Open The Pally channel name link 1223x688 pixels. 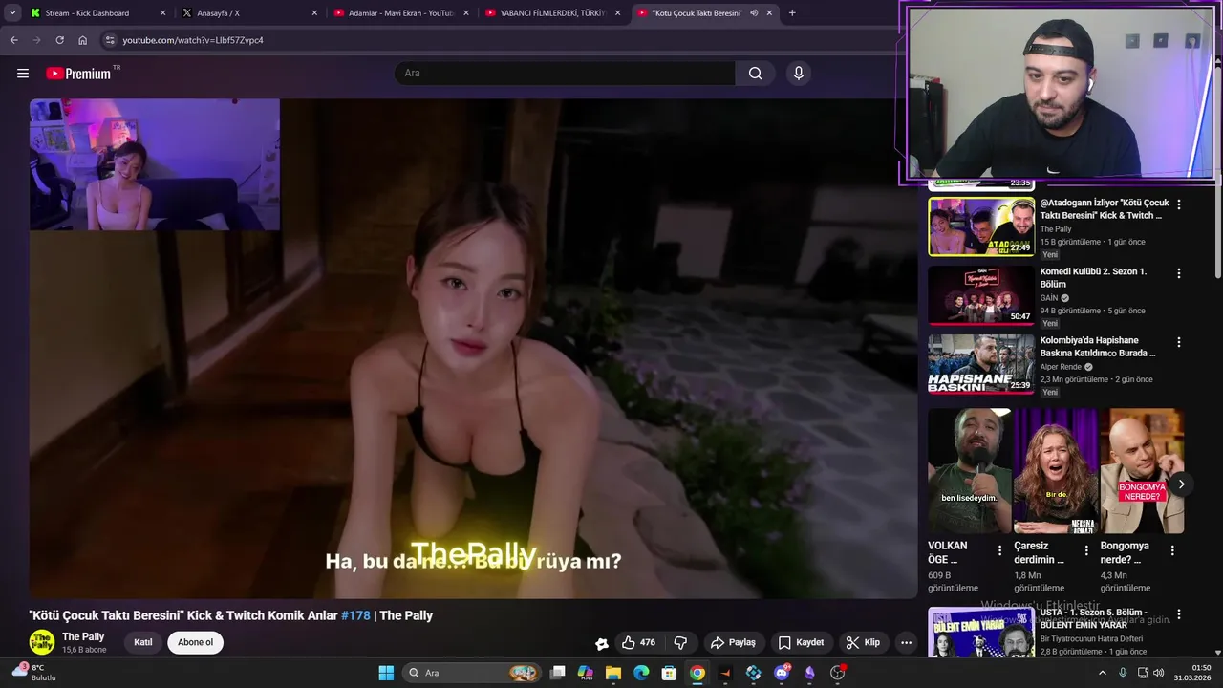pyautogui.click(x=83, y=637)
